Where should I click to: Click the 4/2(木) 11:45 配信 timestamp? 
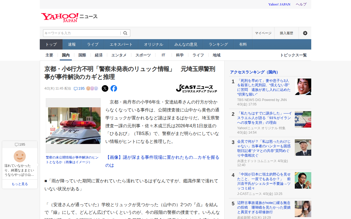point(58,88)
